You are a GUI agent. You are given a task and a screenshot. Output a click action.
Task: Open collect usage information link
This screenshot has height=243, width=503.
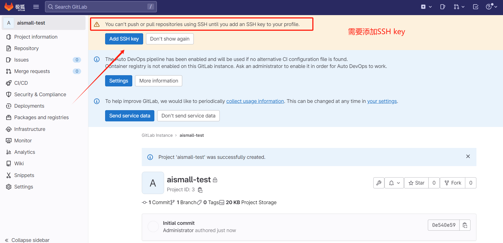click(x=255, y=101)
